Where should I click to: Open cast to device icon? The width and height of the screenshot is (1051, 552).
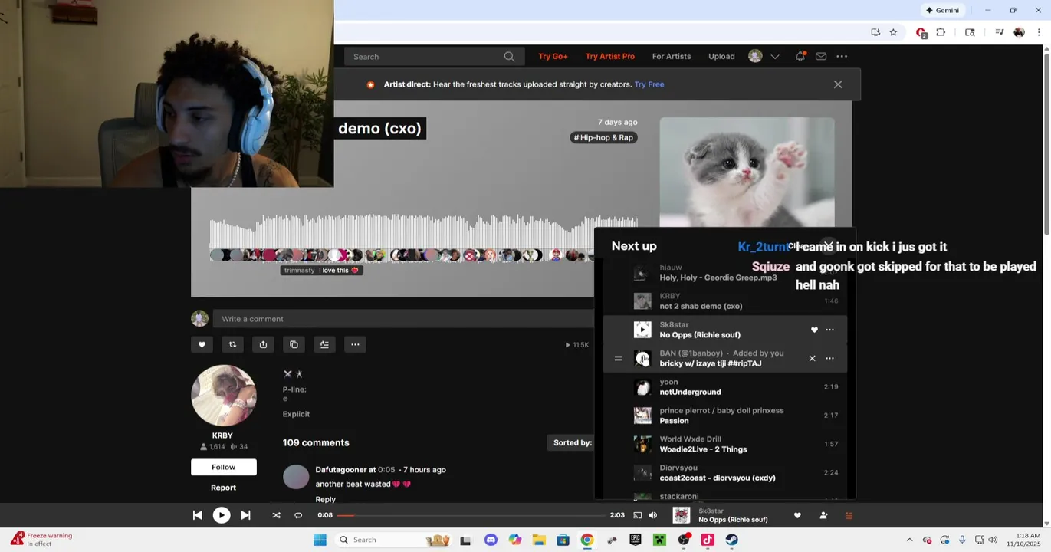pyautogui.click(x=637, y=515)
